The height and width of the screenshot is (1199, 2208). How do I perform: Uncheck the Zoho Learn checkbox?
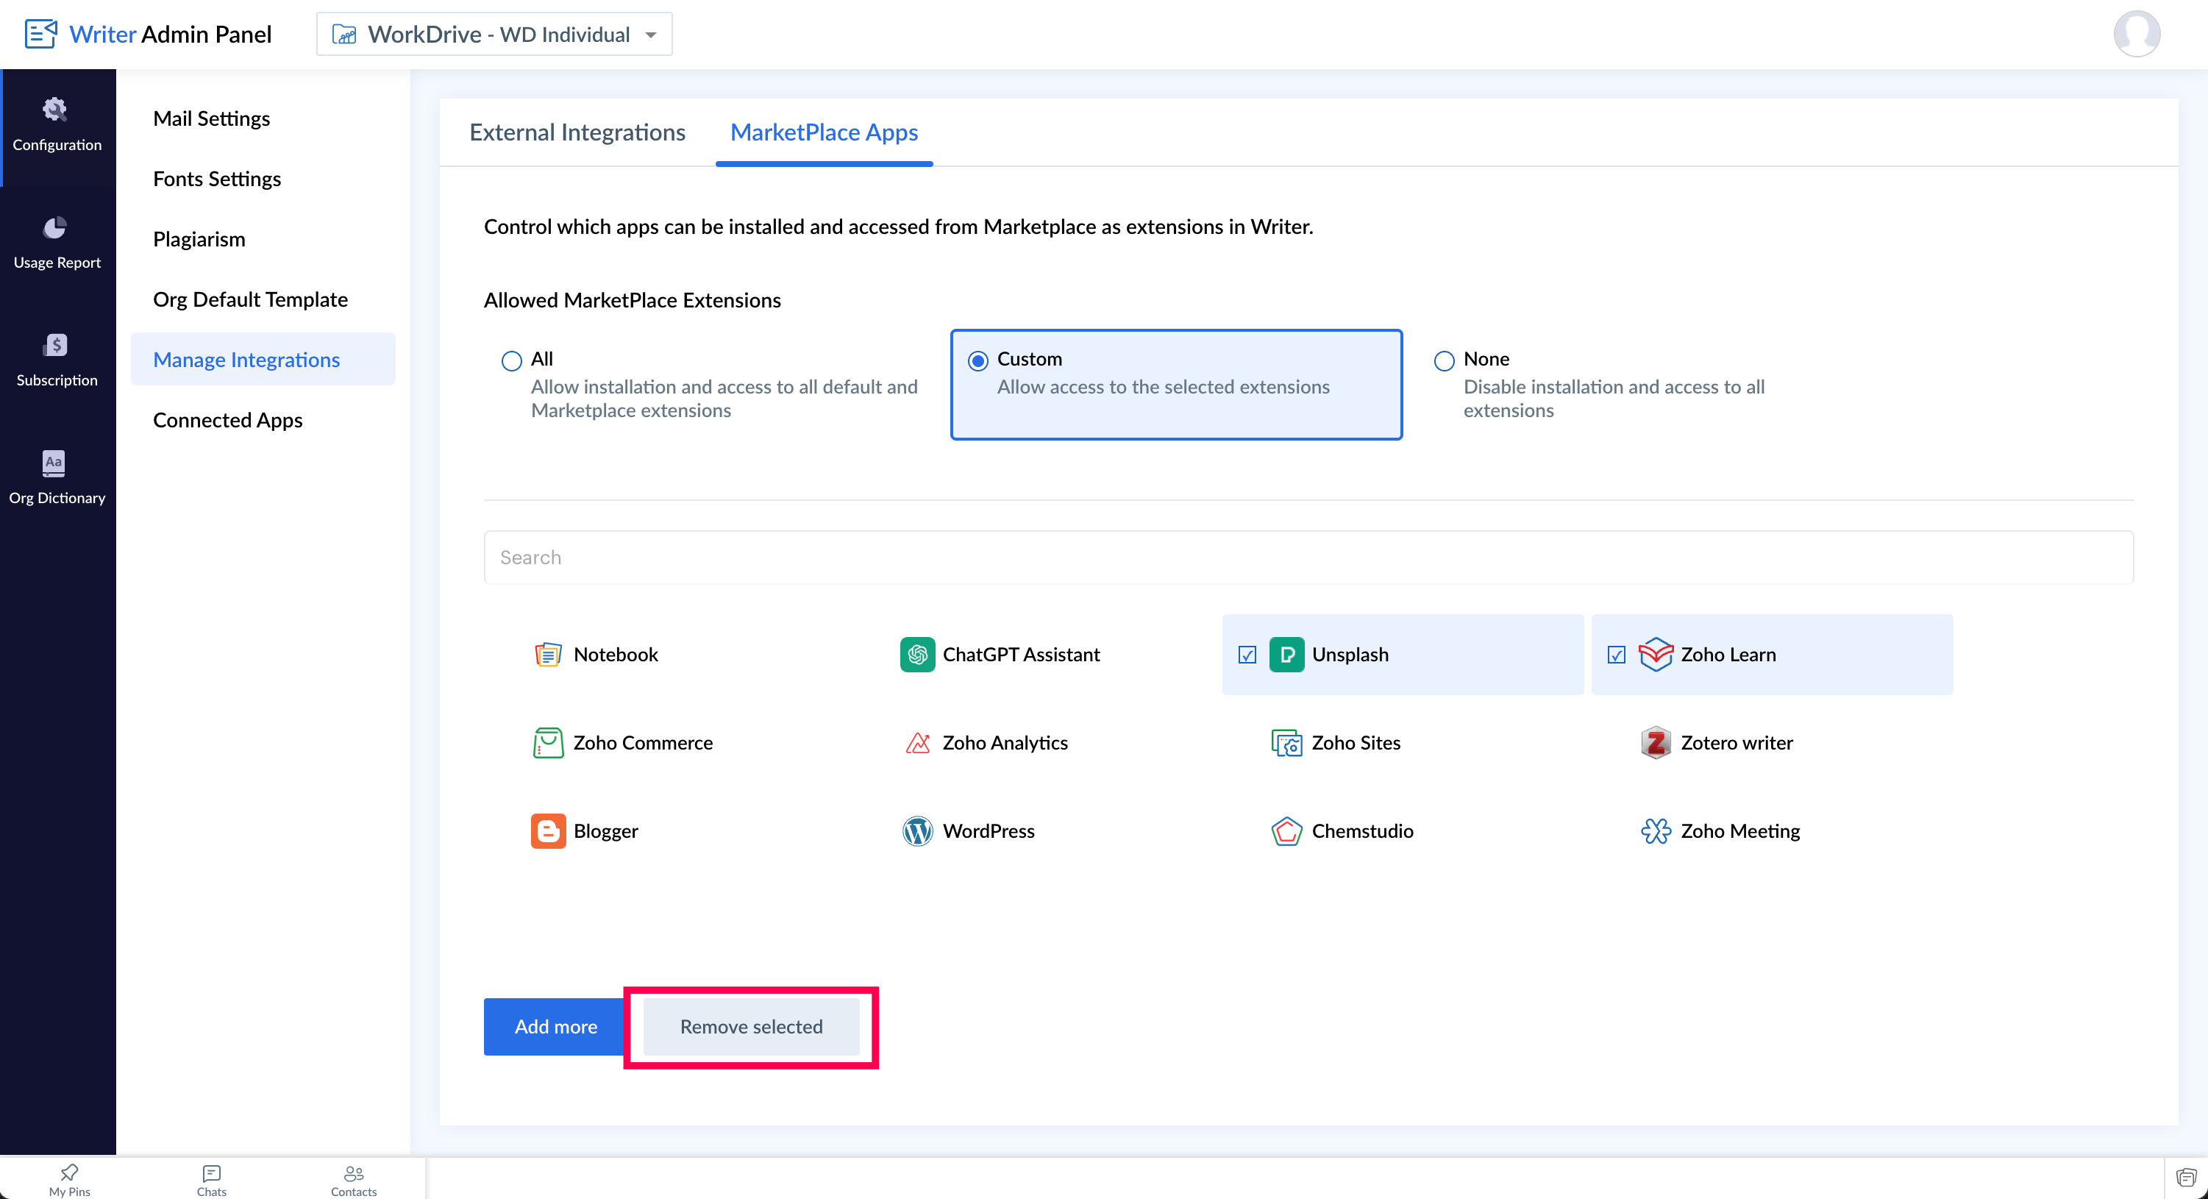click(x=1616, y=655)
